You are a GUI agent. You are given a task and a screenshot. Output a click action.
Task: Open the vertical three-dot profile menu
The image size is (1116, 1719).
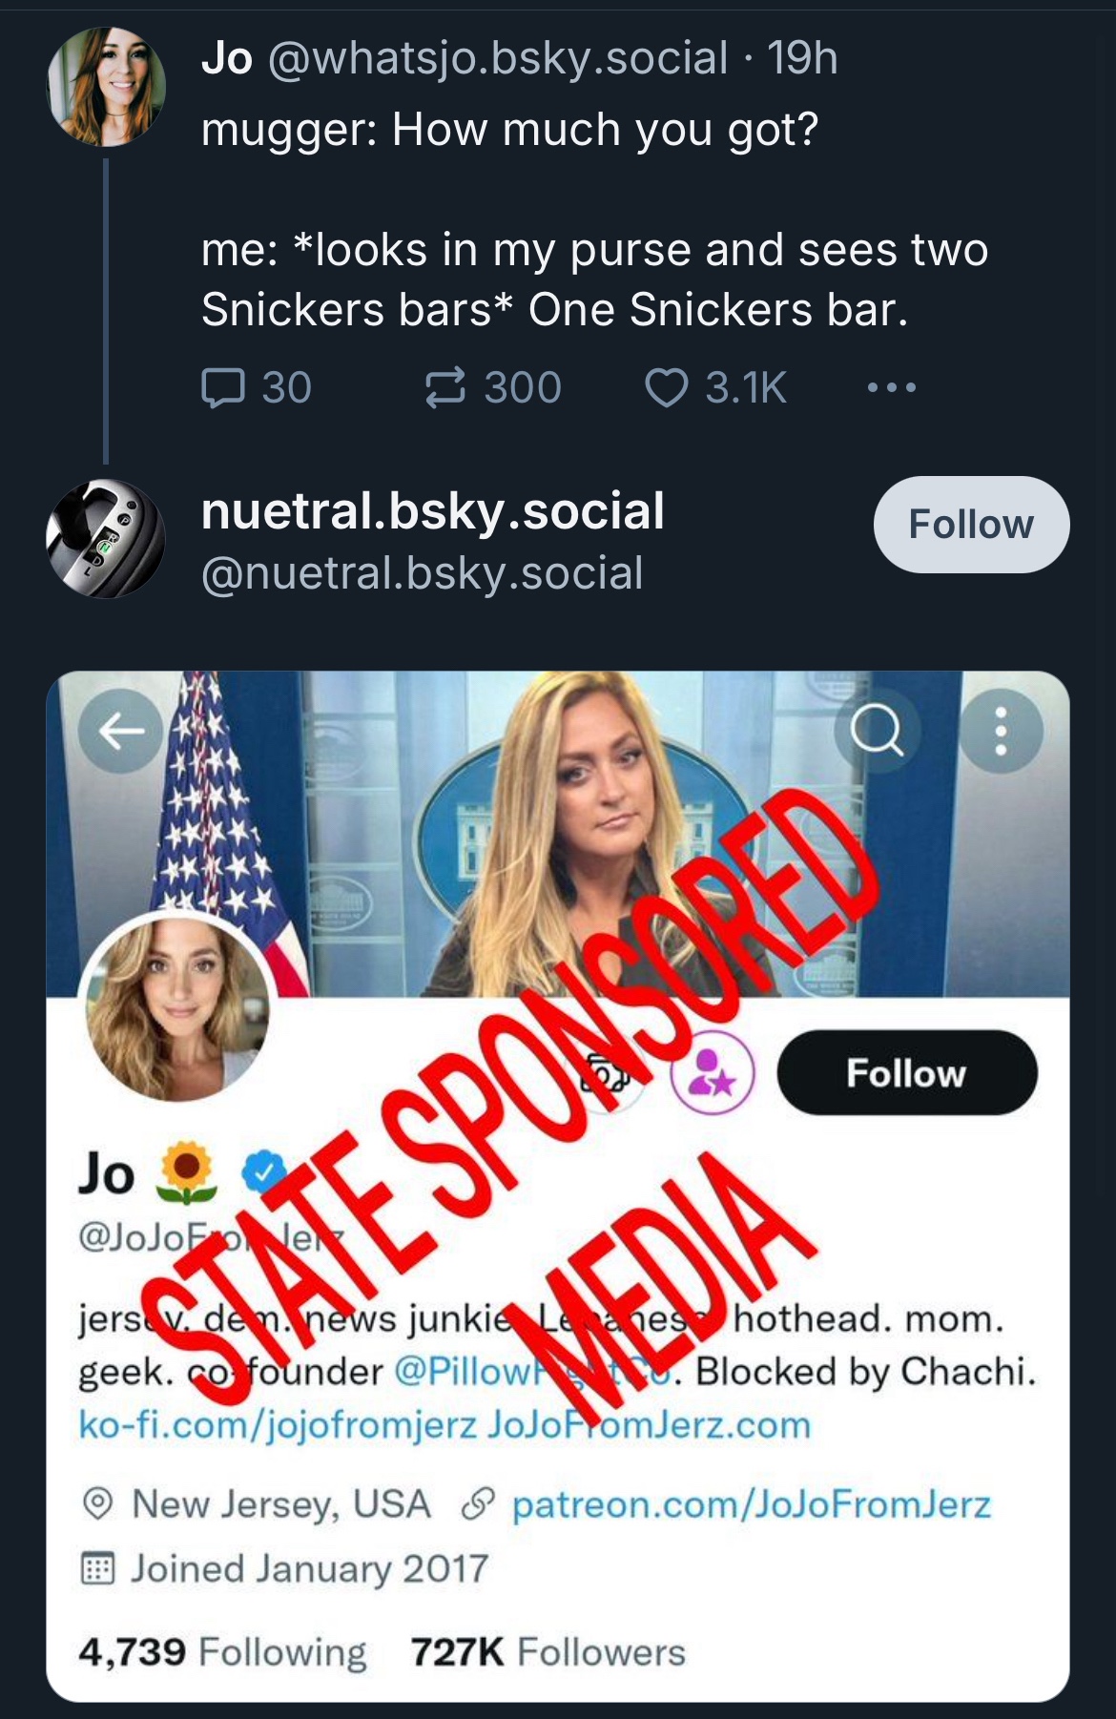tap(1001, 732)
